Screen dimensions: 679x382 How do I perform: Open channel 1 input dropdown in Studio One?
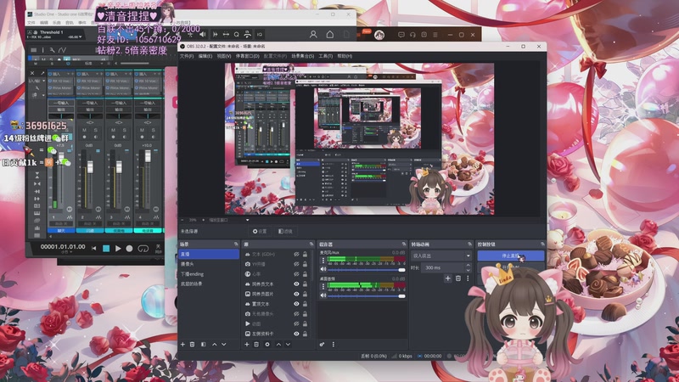point(61,103)
